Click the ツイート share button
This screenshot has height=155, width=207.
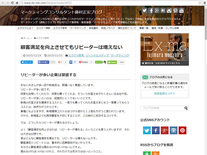pyautogui.click(x=27, y=62)
